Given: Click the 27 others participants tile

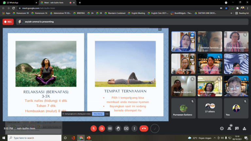Looking at the screenshot, I should pyautogui.click(x=209, y=108).
